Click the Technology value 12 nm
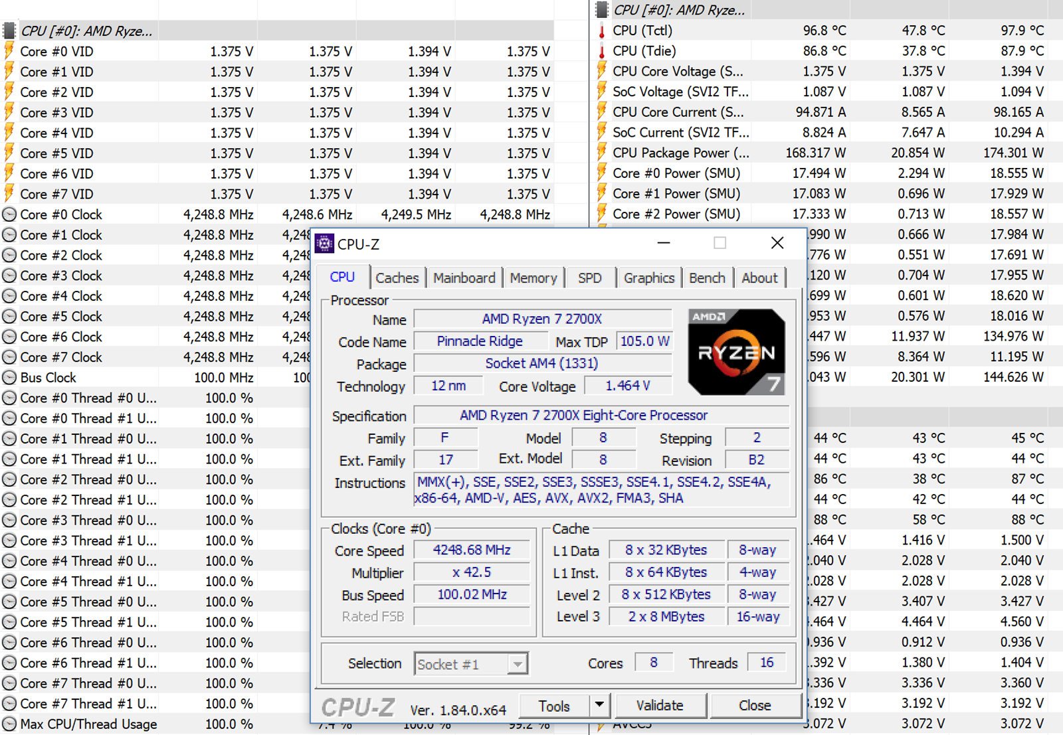The height and width of the screenshot is (735, 1063). click(448, 386)
